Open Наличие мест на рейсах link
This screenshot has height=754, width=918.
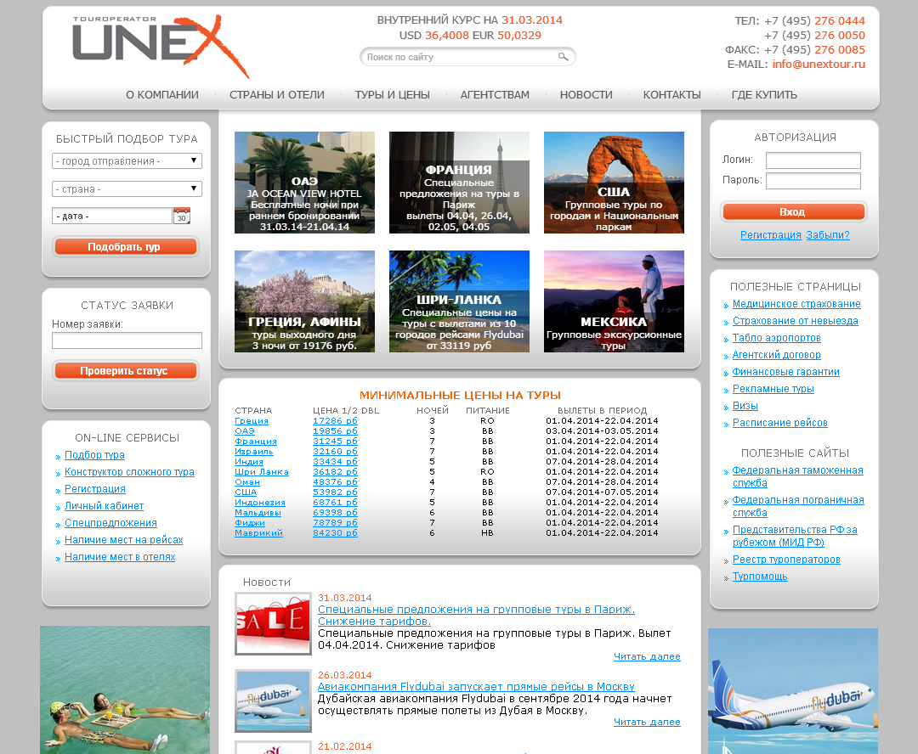123,539
